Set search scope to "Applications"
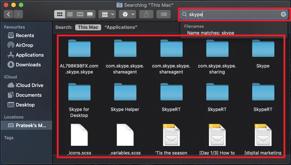 point(121,27)
